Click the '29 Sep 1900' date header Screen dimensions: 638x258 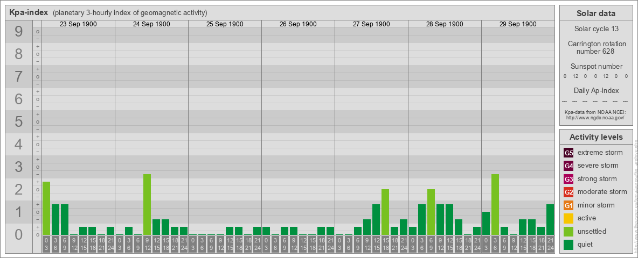(517, 24)
